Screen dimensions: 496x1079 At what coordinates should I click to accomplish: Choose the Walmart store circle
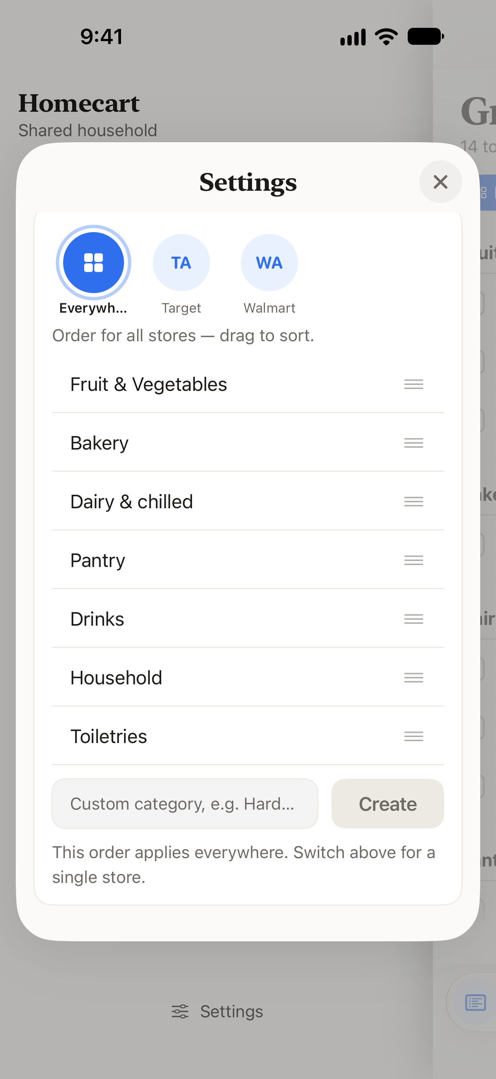[269, 263]
